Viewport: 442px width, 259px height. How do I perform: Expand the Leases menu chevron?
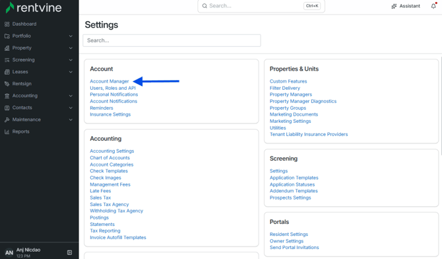pos(71,72)
